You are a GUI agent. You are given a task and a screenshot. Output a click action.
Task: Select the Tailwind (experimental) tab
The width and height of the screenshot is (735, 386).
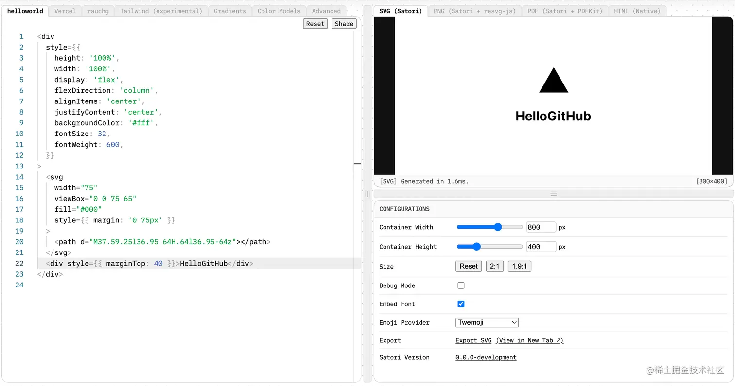coord(161,11)
